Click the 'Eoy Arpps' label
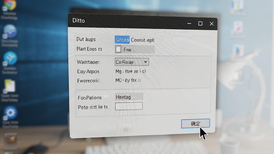The image size is (274, 154). [88, 71]
